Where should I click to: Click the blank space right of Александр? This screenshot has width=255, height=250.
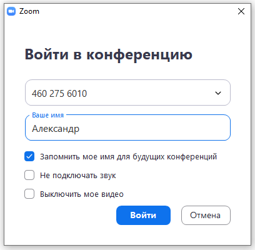(x=154, y=128)
